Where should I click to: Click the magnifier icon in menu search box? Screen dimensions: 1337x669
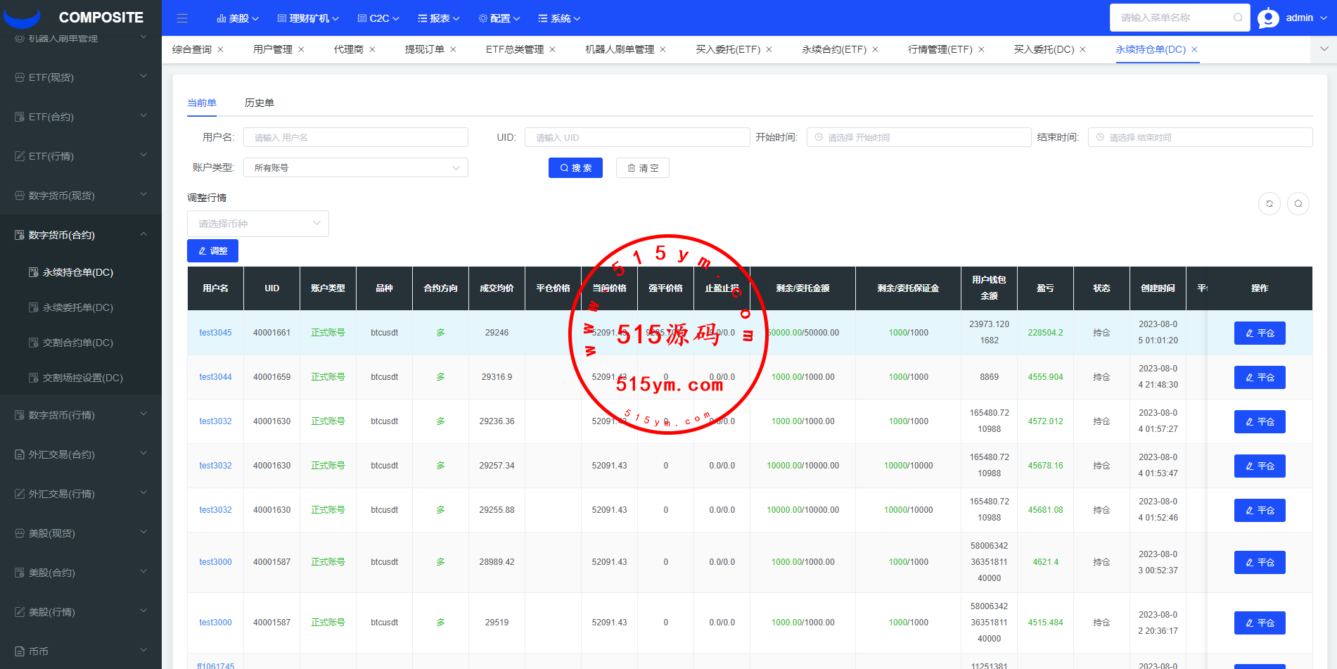(1237, 18)
